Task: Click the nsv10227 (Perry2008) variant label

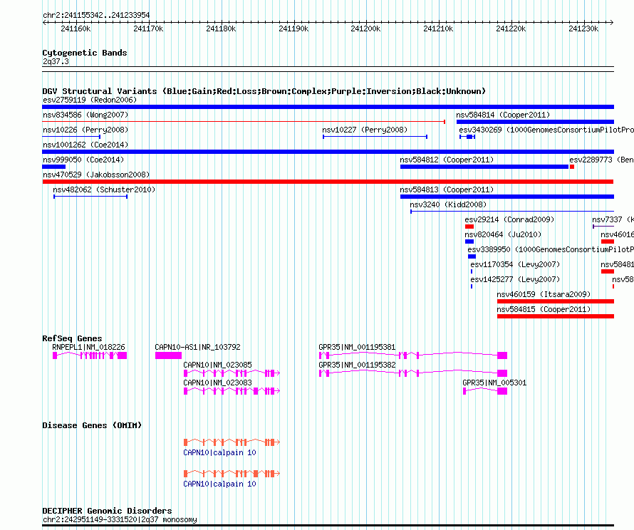Action: tap(365, 130)
